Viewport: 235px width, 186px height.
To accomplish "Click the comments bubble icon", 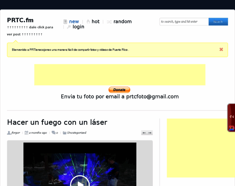I will [53, 132].
